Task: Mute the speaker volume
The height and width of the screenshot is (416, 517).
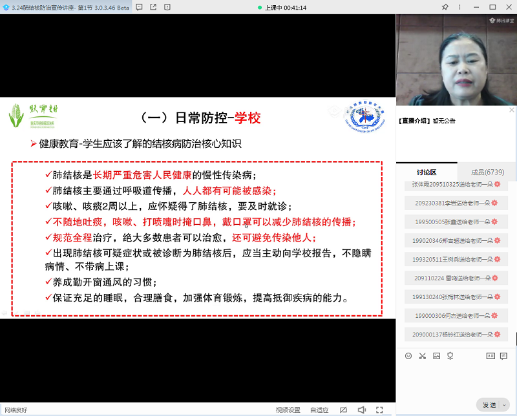Action: 362,410
